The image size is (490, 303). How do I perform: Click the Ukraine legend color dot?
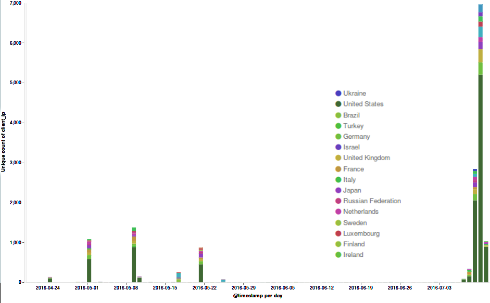tap(338, 94)
